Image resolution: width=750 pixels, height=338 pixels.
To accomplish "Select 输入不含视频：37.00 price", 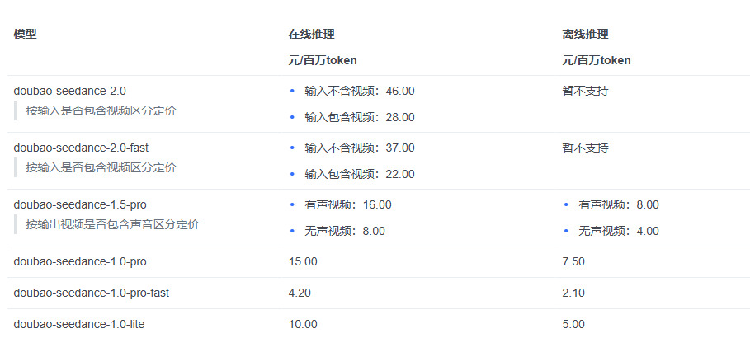I will (360, 148).
